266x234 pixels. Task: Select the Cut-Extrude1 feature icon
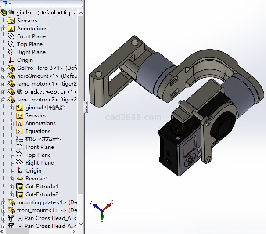coord(20,187)
